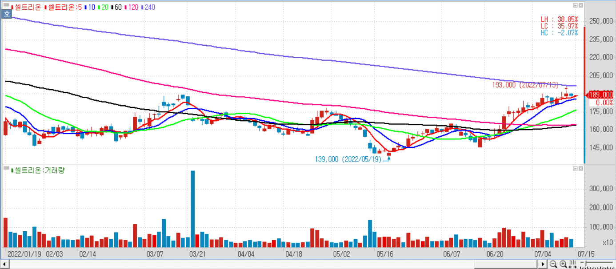Close the 거래량 volume panel

coord(580,169)
